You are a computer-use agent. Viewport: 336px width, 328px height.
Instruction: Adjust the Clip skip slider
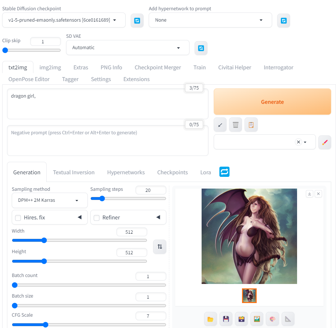pyautogui.click(x=31, y=50)
